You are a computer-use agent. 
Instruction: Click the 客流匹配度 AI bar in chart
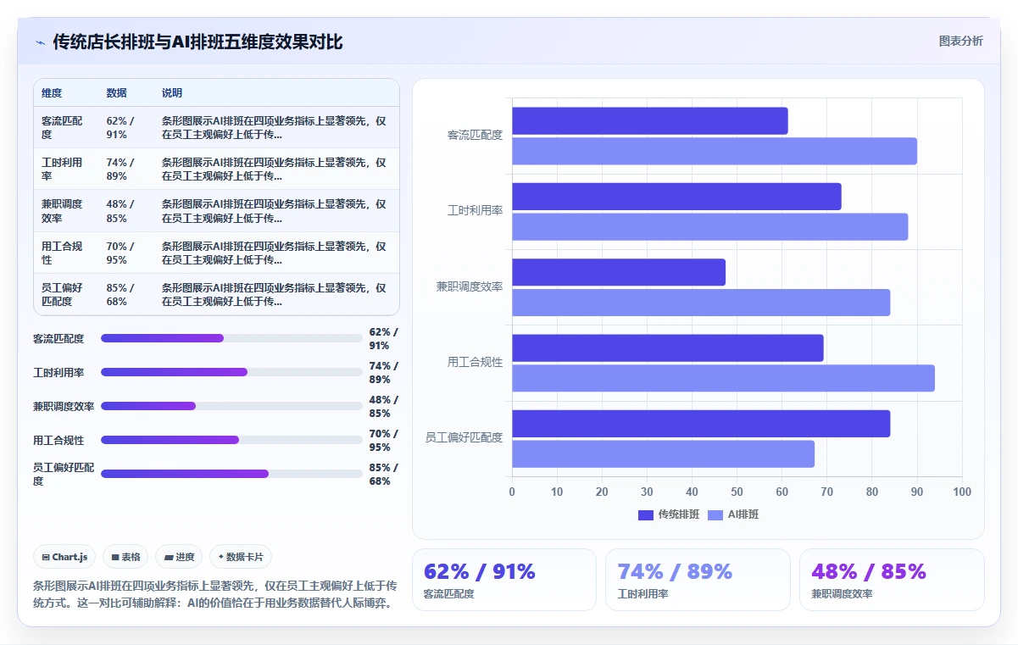pos(715,151)
